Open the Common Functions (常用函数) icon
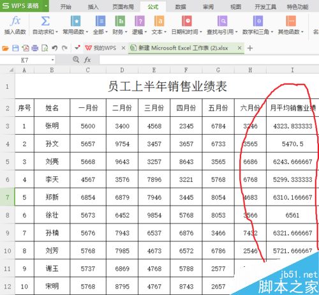Screen dimensions: 319x295 point(75,21)
